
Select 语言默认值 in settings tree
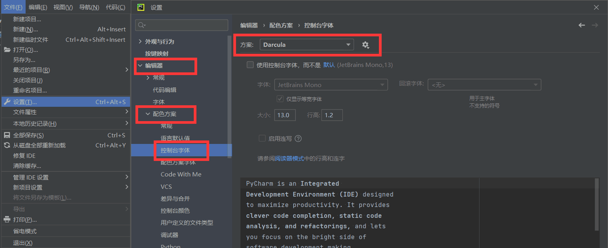coord(175,138)
